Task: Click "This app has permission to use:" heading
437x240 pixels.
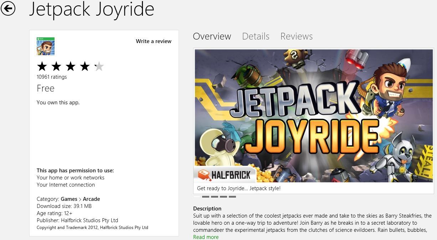Action: coord(75,171)
